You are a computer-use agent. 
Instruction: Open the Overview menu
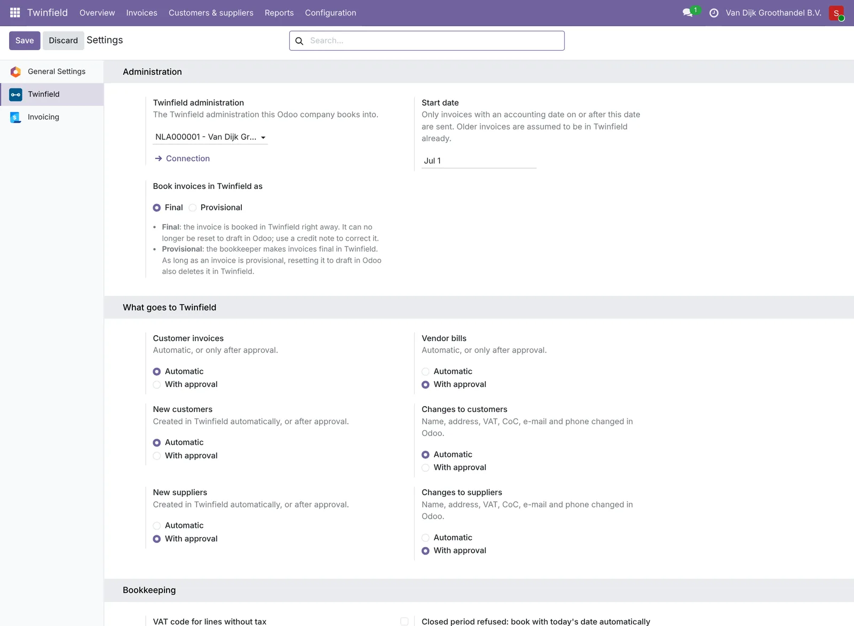pos(97,13)
